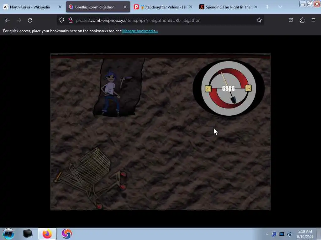Click the power and clock tray icon
This screenshot has height=240, width=321.
pos(289,234)
